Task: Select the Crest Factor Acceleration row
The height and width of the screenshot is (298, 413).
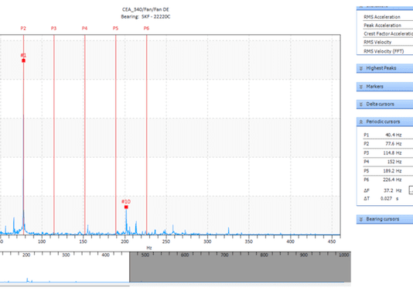Action: click(x=387, y=34)
